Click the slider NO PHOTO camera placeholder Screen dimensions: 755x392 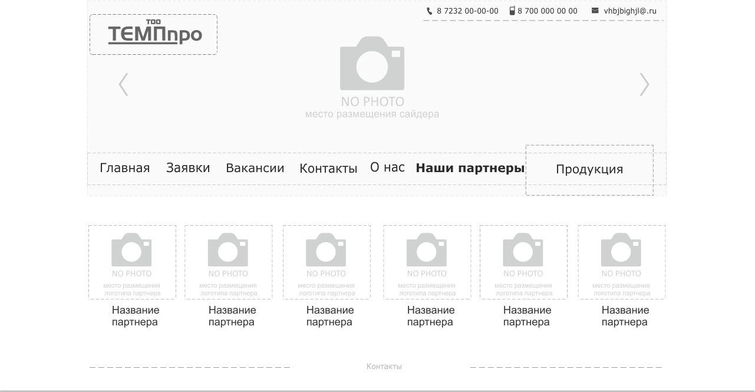[x=372, y=64]
